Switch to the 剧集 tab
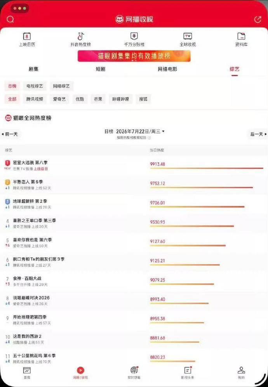Image resolution: width=268 pixels, height=387 pixels. (33, 69)
